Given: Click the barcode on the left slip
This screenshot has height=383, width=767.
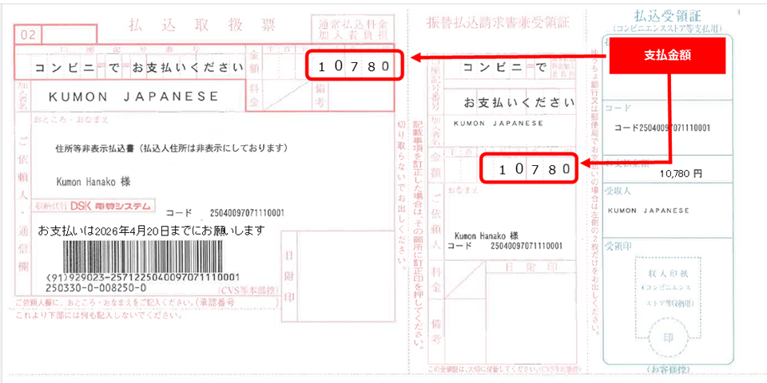Looking at the screenshot, I should [x=145, y=255].
